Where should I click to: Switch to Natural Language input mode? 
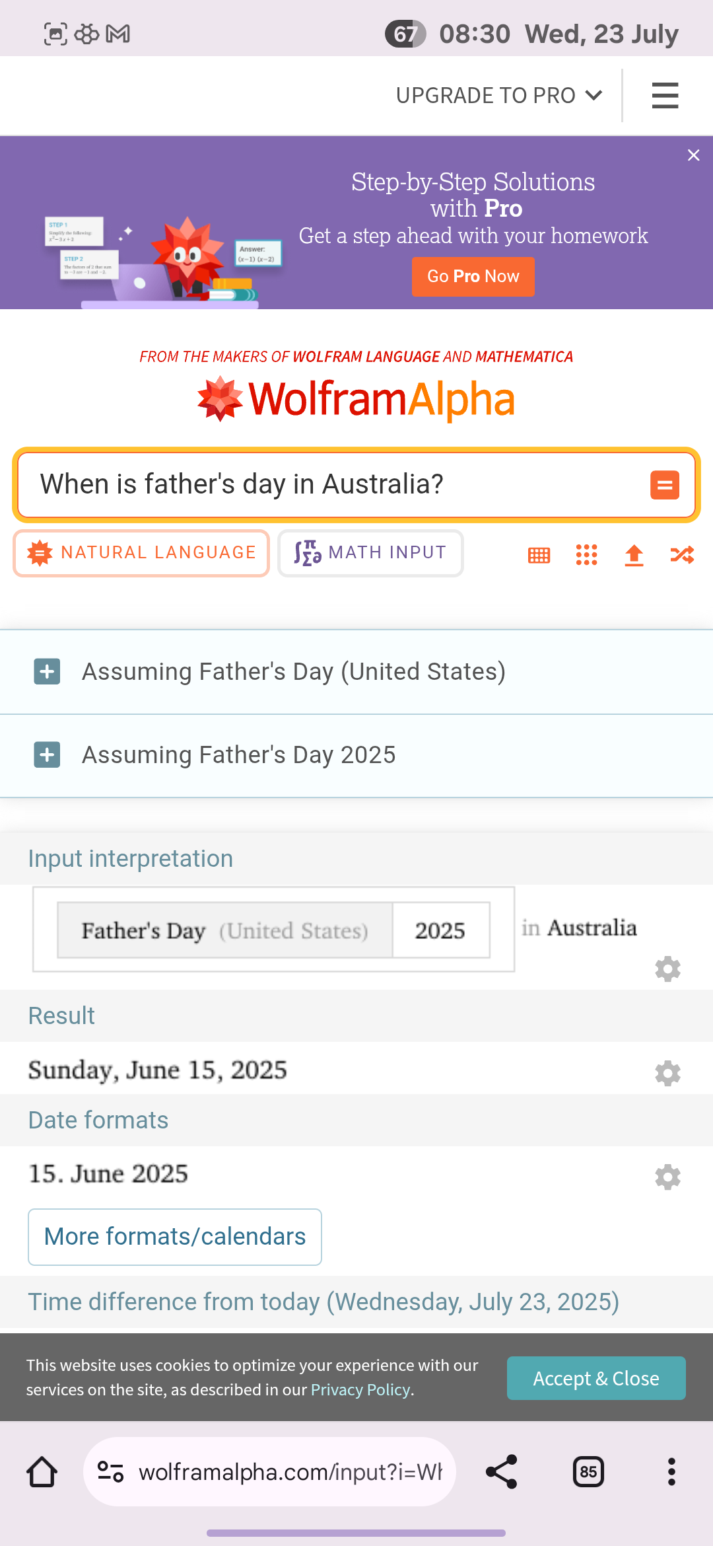coord(141,553)
